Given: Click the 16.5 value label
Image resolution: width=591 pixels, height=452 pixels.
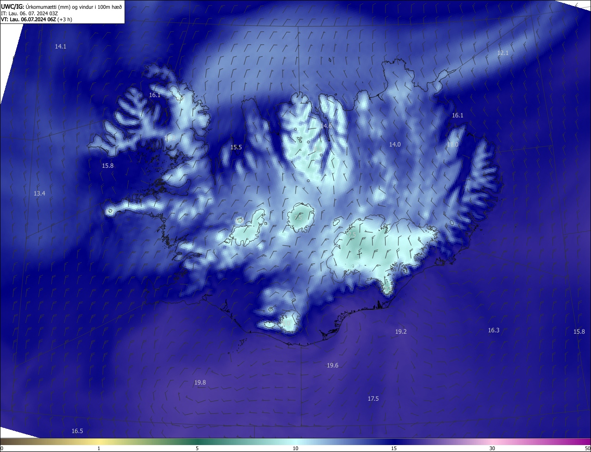Looking at the screenshot, I should point(77,431).
